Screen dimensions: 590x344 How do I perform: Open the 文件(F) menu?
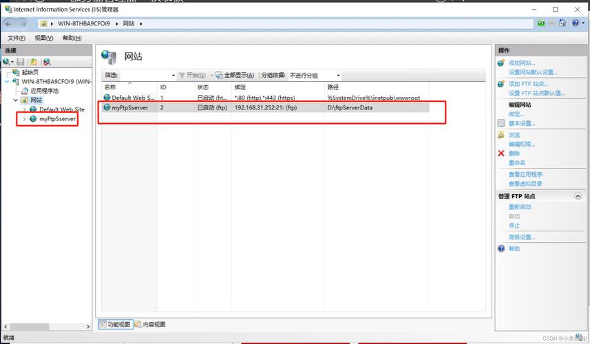(x=17, y=38)
